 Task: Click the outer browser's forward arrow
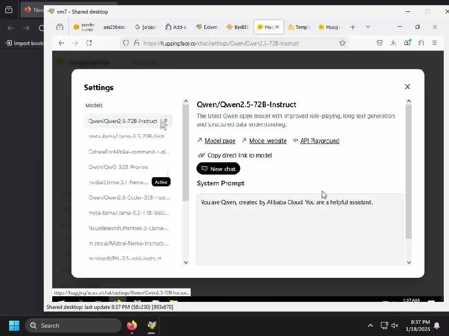coord(26,28)
